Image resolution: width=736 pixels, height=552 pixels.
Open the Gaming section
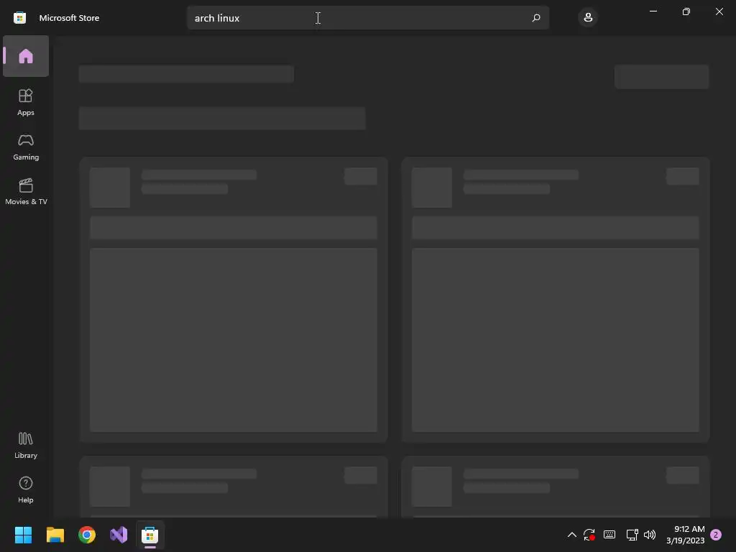pyautogui.click(x=26, y=147)
